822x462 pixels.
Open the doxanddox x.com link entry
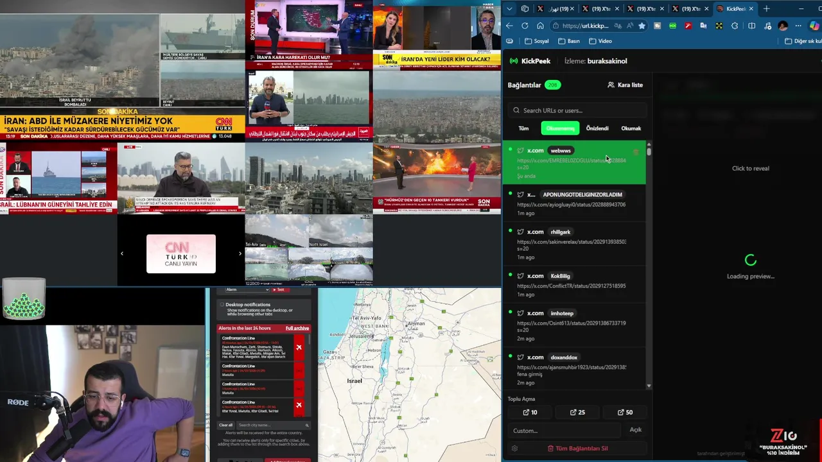[574, 370]
